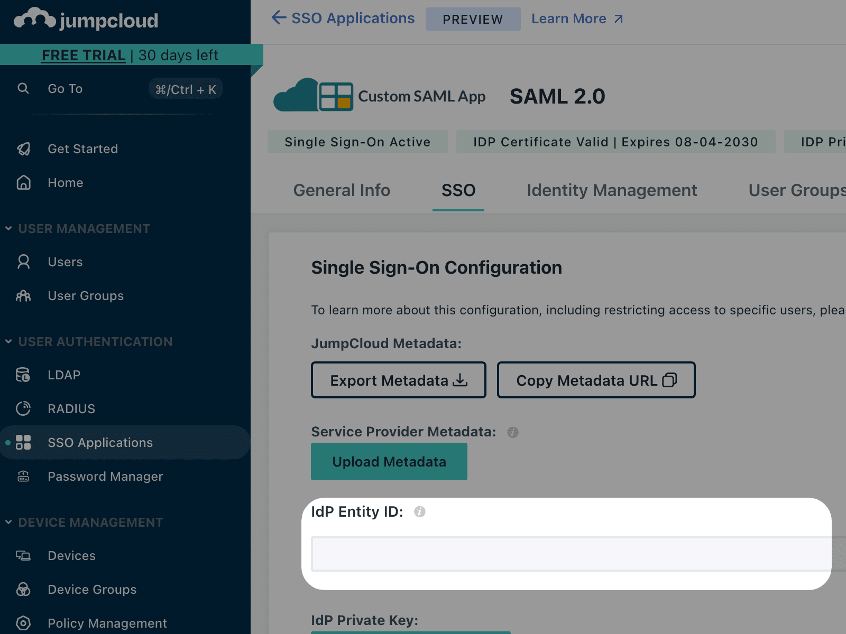Click the Password Manager icon
This screenshot has width=846, height=634.
[x=23, y=477]
